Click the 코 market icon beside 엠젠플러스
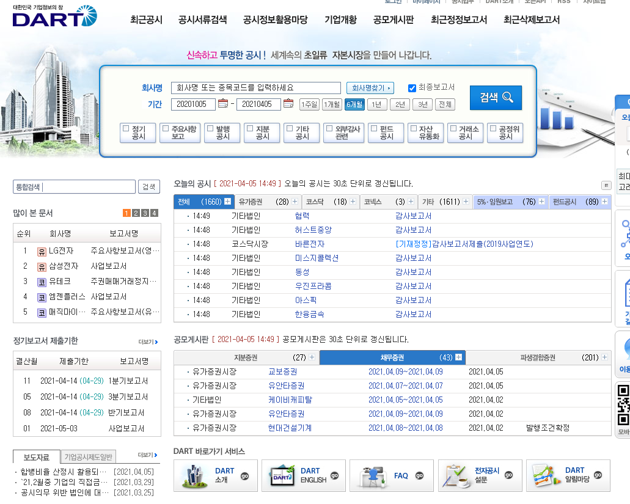This screenshot has width=630, height=504. pyautogui.click(x=42, y=298)
